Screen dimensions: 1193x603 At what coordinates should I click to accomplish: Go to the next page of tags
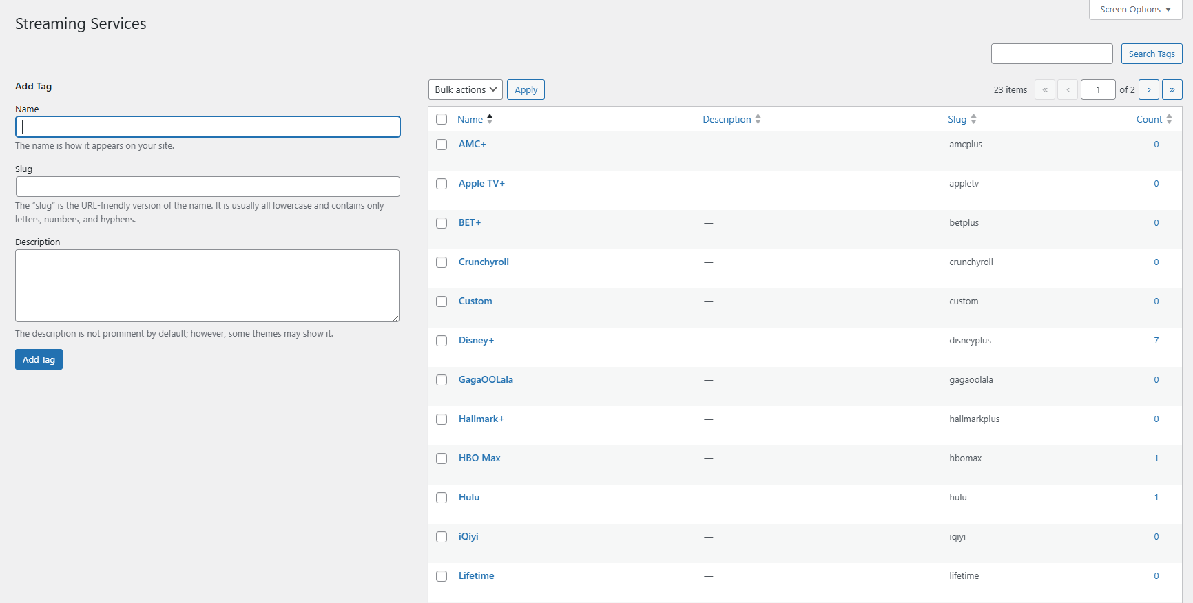click(1148, 89)
